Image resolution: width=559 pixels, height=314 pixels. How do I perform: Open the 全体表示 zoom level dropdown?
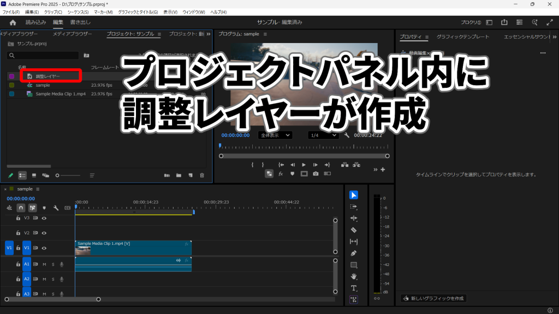point(275,135)
